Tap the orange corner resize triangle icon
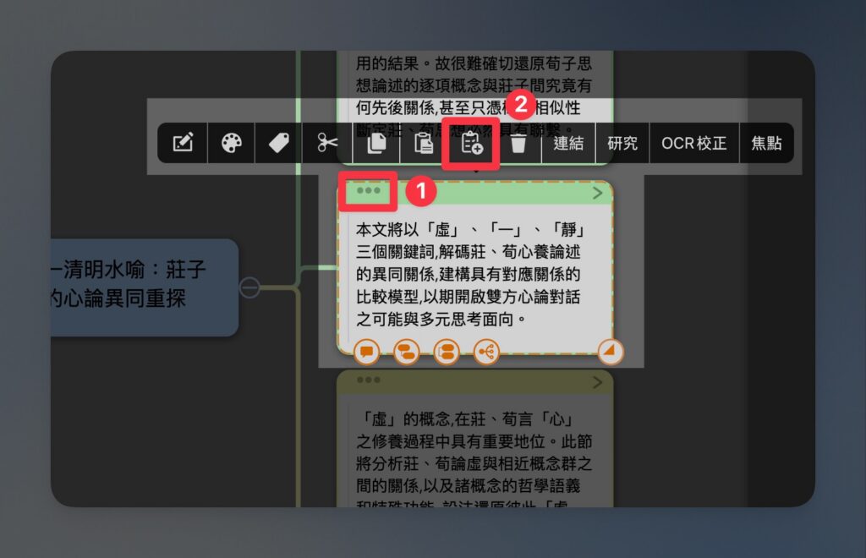This screenshot has width=866, height=558. coord(611,352)
